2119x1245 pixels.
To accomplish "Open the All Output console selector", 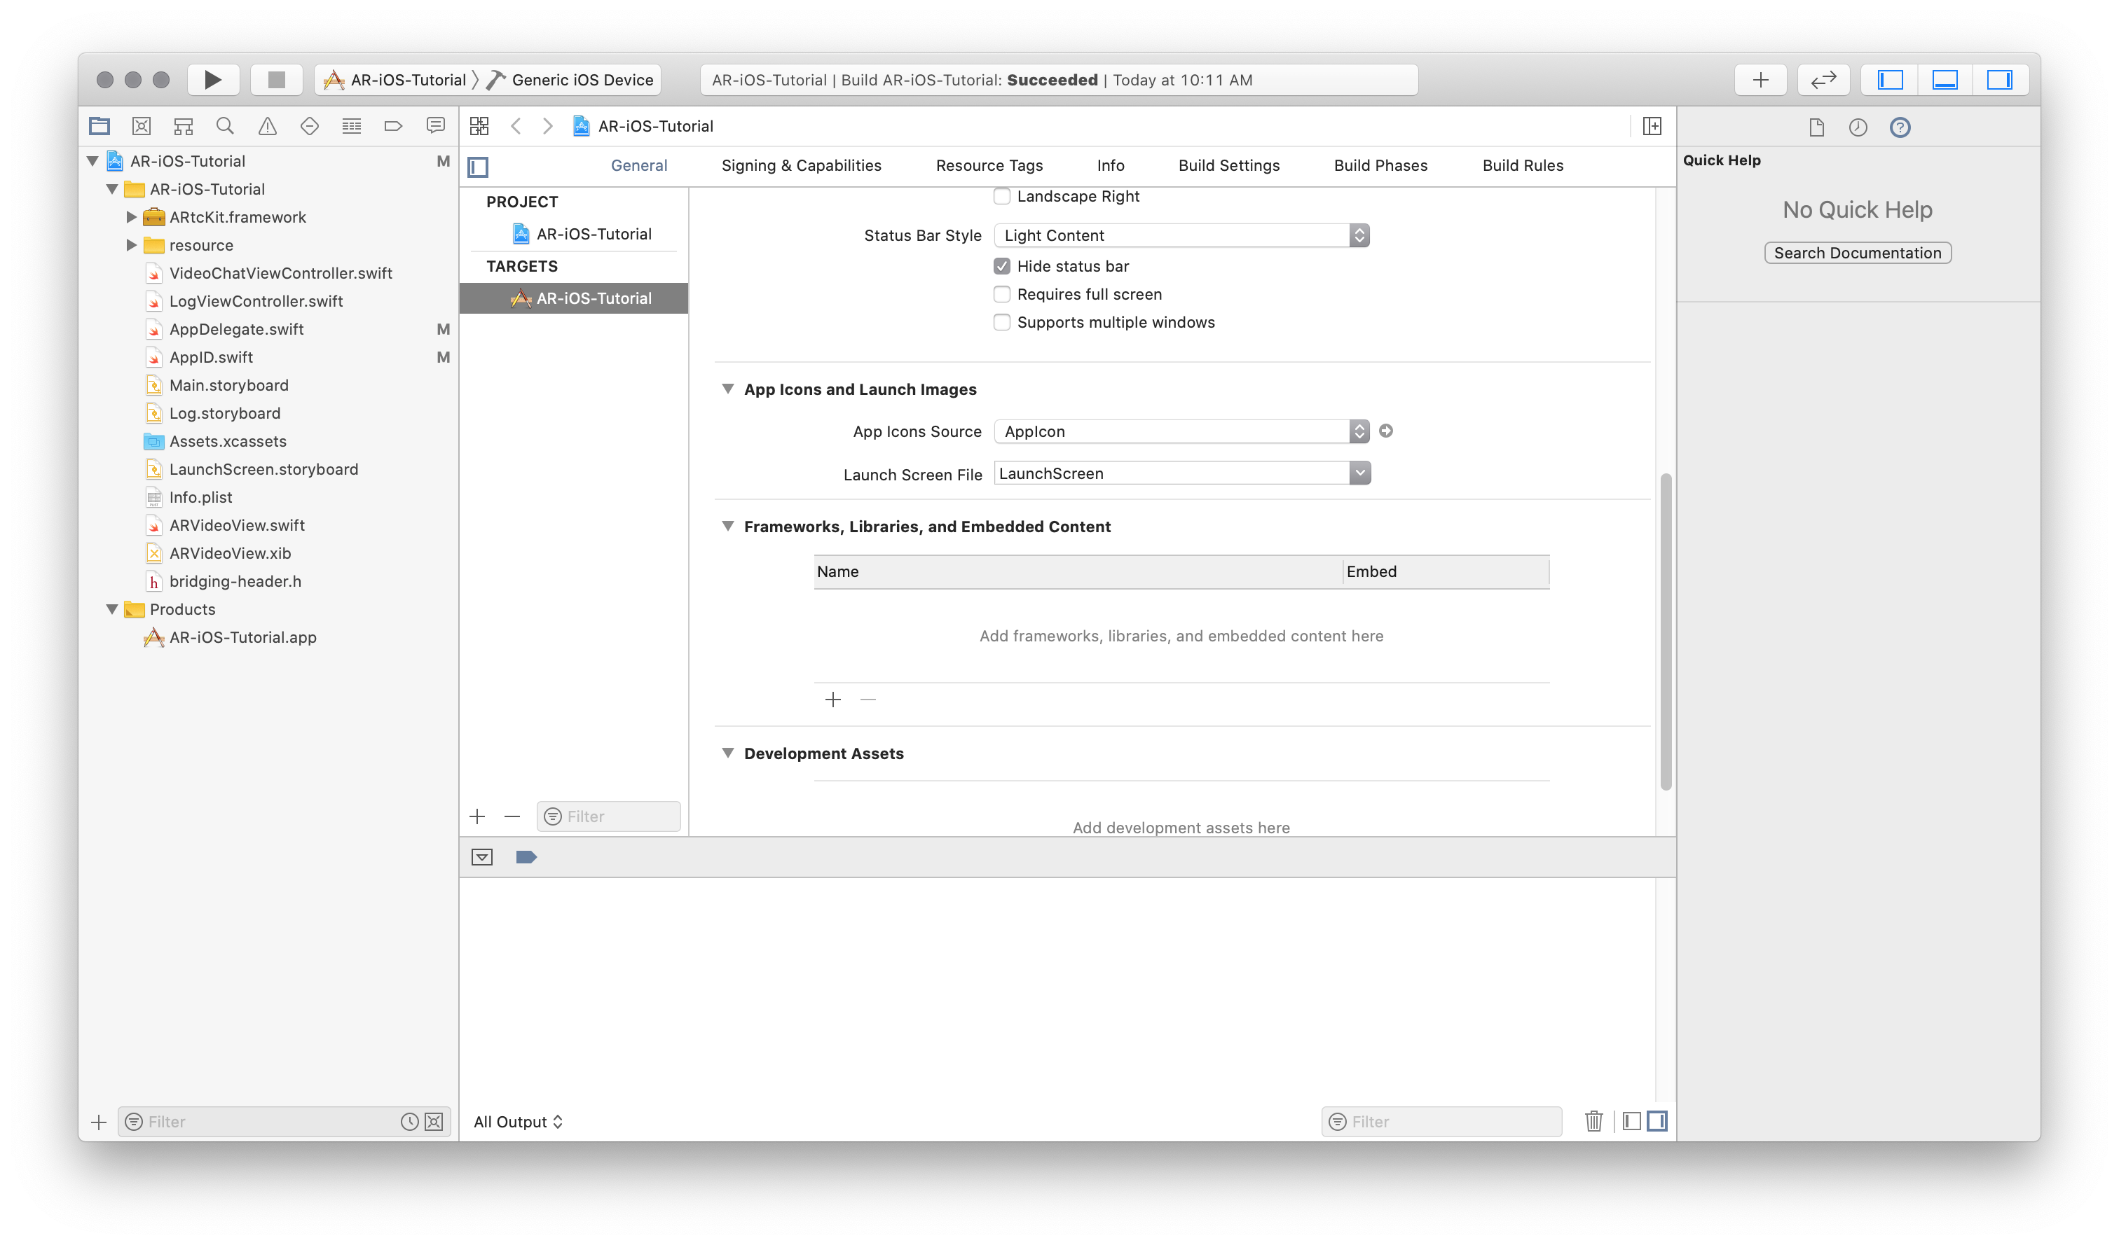I will point(518,1122).
